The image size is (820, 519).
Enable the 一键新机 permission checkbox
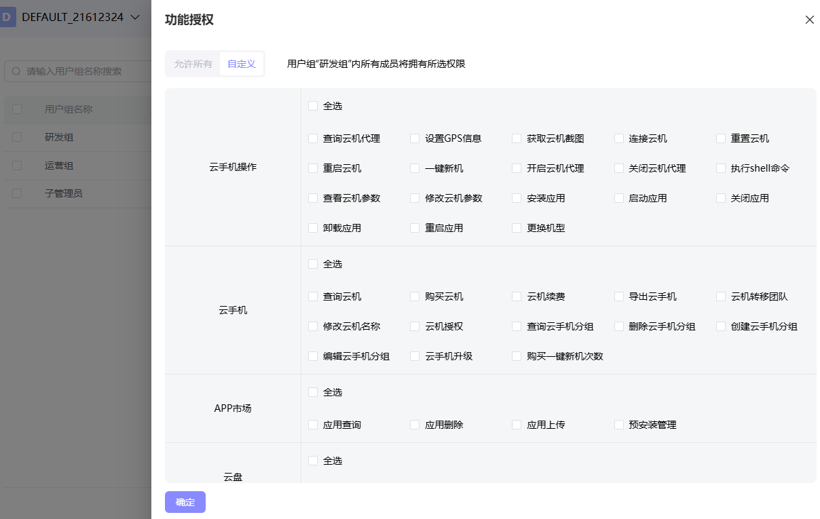click(x=415, y=168)
